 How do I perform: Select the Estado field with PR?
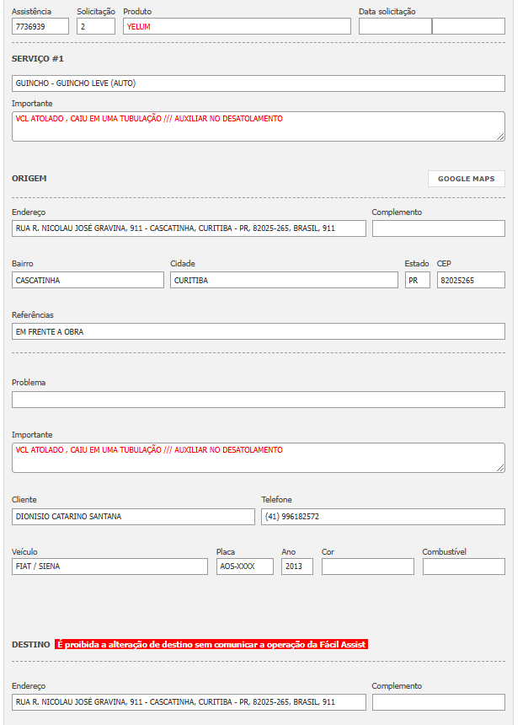[x=417, y=280]
